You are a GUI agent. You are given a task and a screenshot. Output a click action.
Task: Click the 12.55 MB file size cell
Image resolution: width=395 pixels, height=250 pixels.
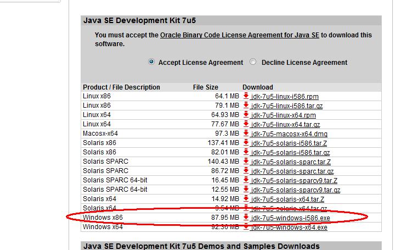click(225, 189)
